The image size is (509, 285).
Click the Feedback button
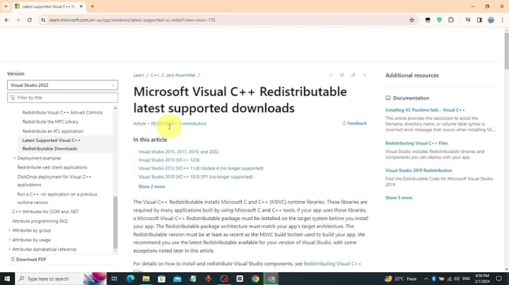[x=354, y=123]
